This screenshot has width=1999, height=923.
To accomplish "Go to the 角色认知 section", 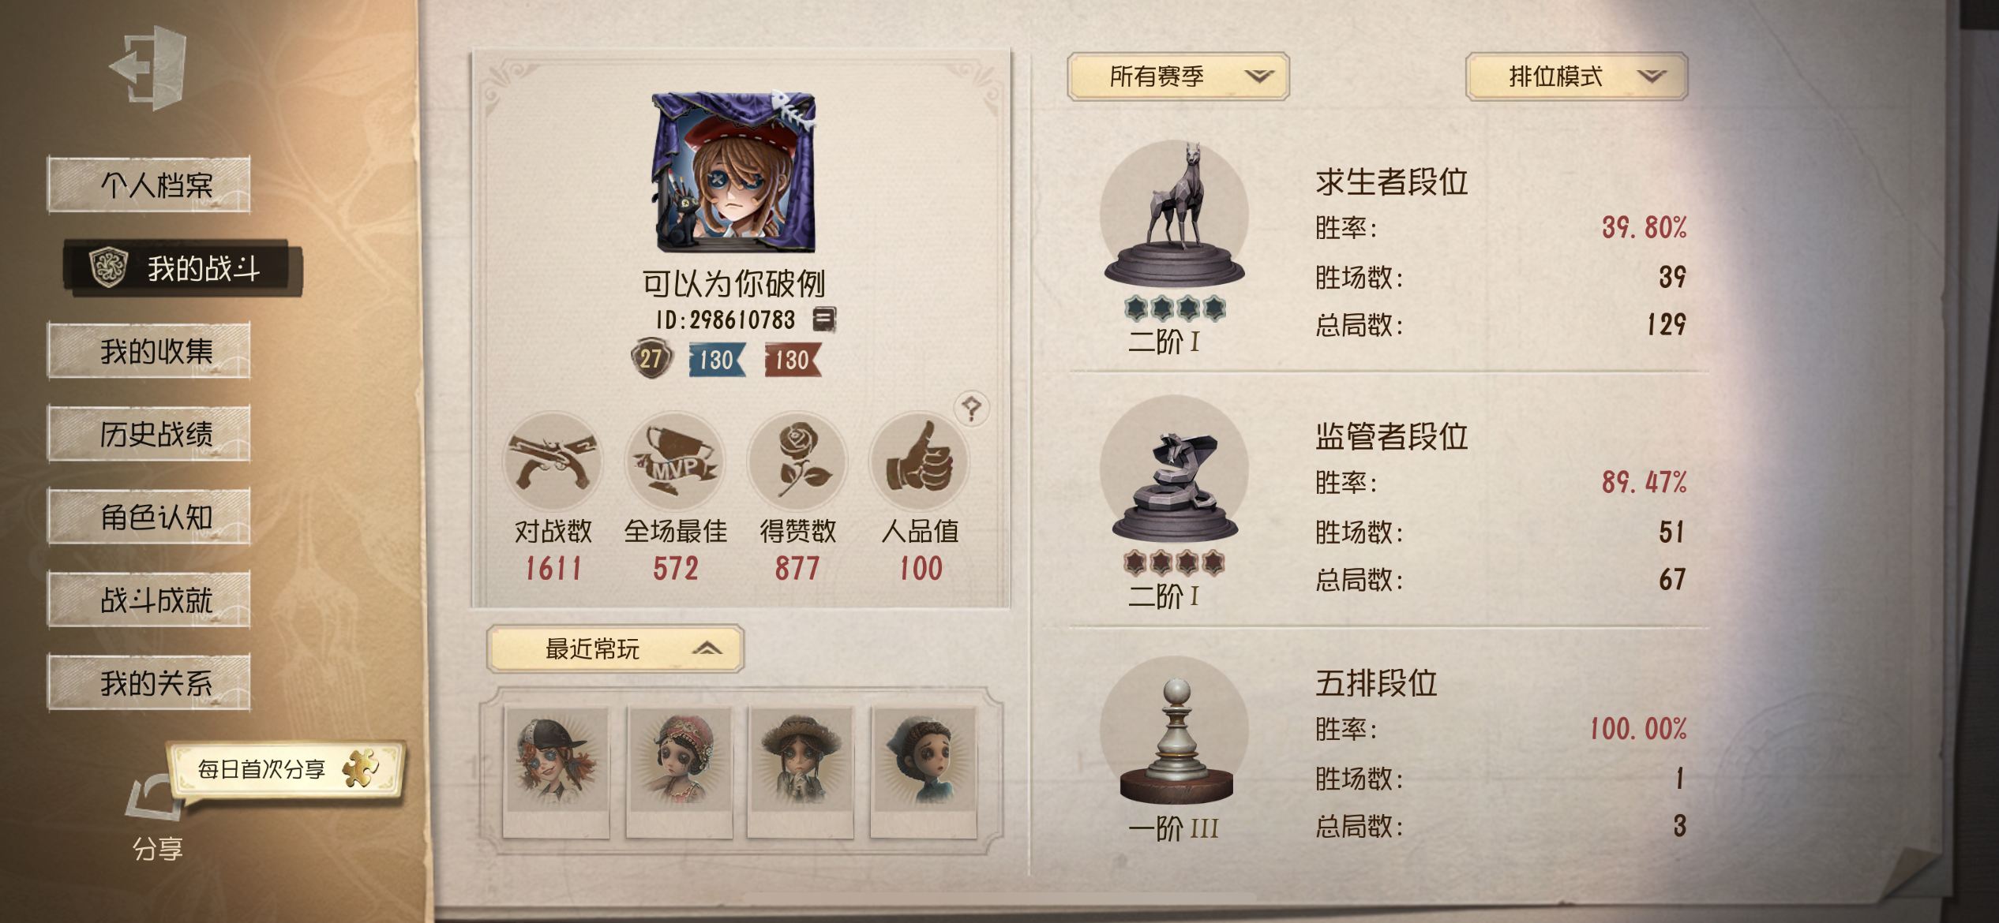I will tap(149, 517).
